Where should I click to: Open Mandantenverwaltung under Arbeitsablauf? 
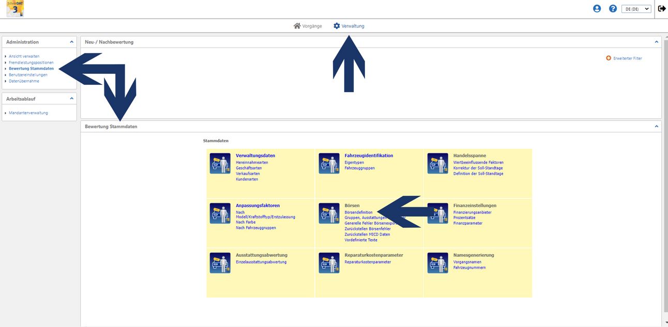click(28, 113)
